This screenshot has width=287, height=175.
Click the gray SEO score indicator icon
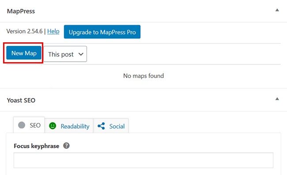pos(22,125)
